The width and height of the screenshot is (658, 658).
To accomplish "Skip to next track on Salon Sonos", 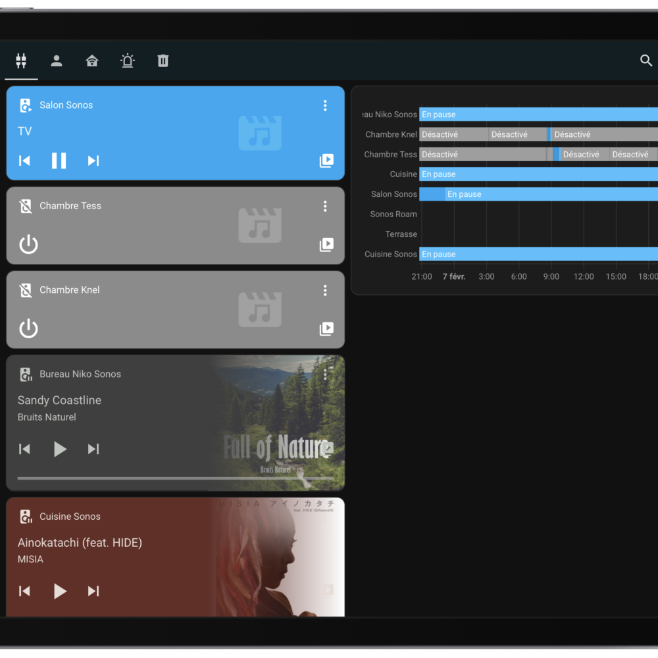I will [x=93, y=161].
